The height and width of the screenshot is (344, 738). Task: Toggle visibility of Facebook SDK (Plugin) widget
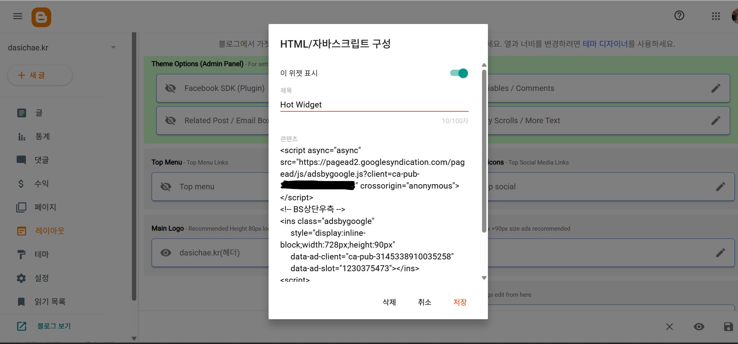pos(171,88)
